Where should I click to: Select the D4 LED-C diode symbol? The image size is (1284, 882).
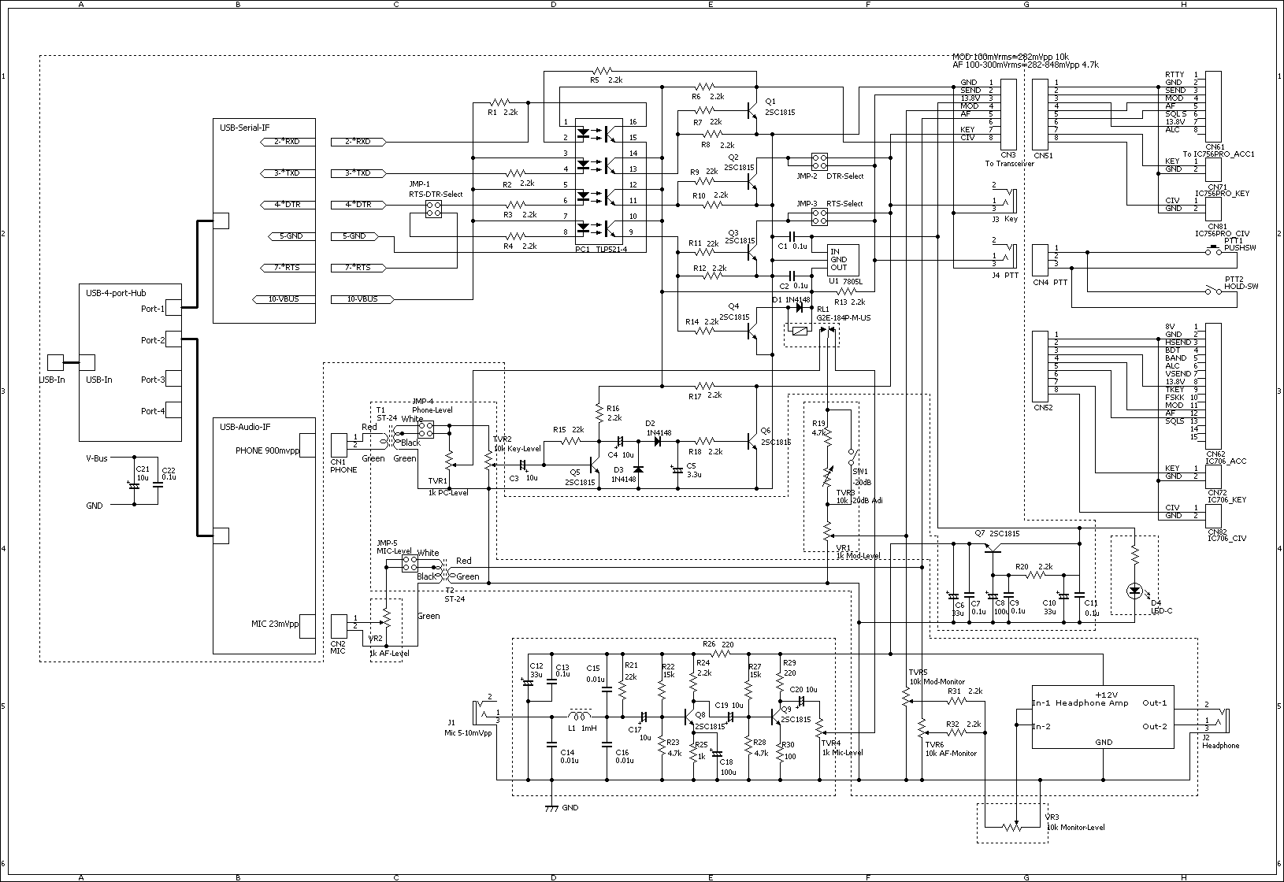coord(1134,589)
